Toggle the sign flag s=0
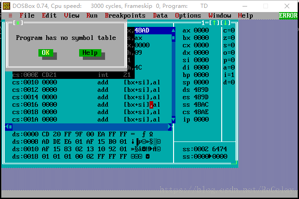The image size is (299, 199). pos(229,45)
